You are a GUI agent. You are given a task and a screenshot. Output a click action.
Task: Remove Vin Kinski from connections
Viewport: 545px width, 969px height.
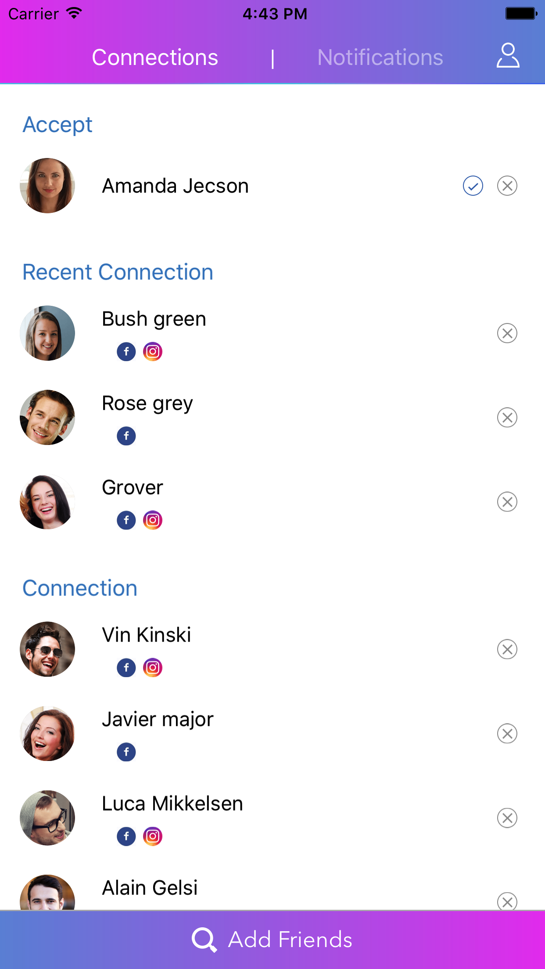click(x=507, y=649)
